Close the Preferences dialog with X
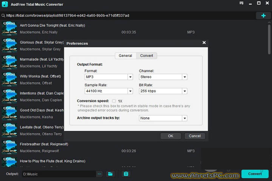The width and height of the screenshot is (272, 181). click(x=204, y=43)
